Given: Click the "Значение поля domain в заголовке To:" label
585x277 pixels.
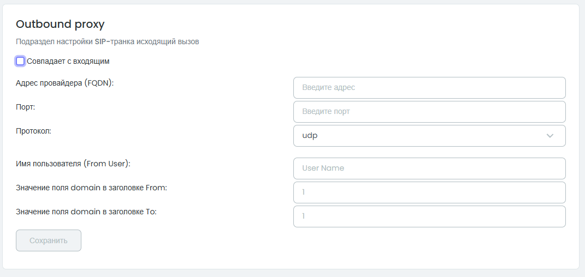Looking at the screenshot, I should [x=86, y=212].
